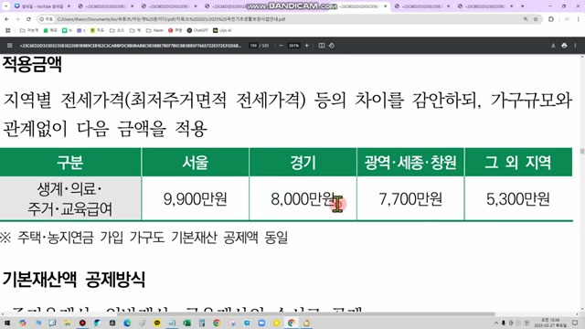This screenshot has width=585, height=329.
Task: Rotate the PDF document counterclockwise
Action: pos(331,46)
